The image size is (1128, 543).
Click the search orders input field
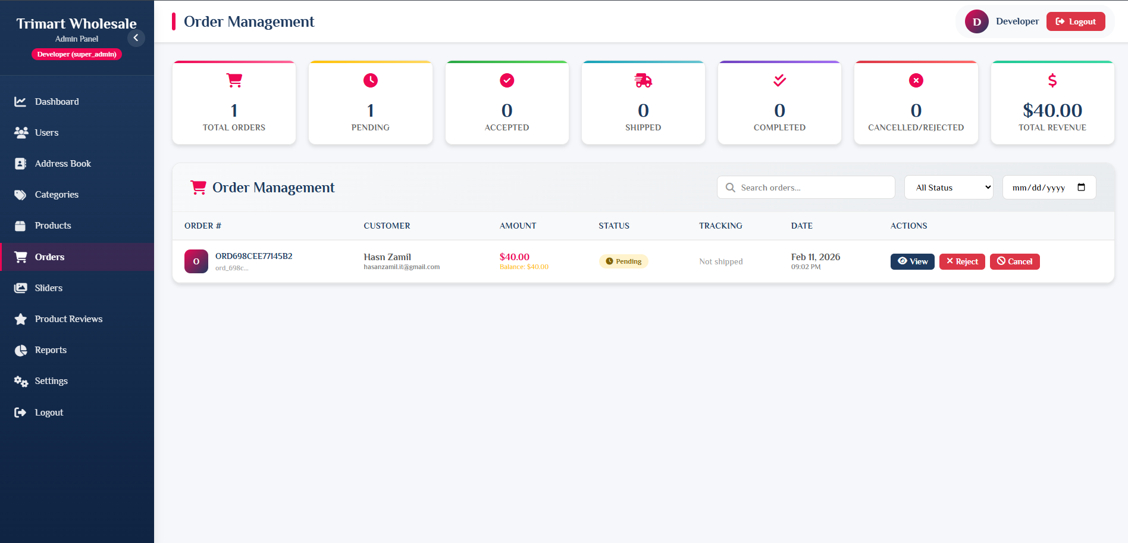click(806, 187)
